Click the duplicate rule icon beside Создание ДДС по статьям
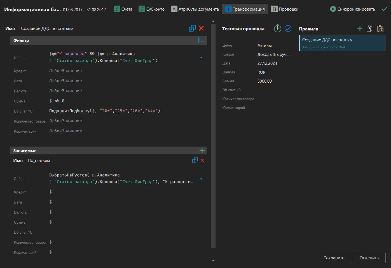This screenshot has height=268, width=391. (192, 28)
